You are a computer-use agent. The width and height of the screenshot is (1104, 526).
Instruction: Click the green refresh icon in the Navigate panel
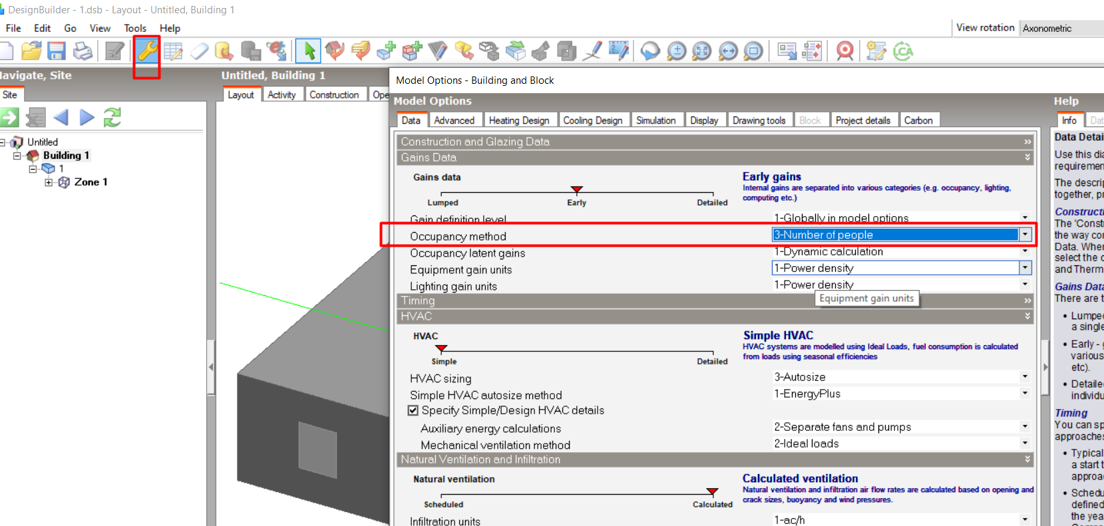pos(112,118)
